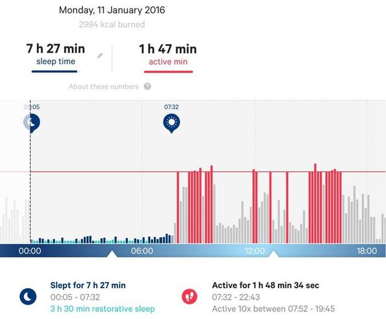The height and width of the screenshot is (319, 386).
Task: Click the 3 h 30 min restorative sleep text
Action: click(103, 309)
